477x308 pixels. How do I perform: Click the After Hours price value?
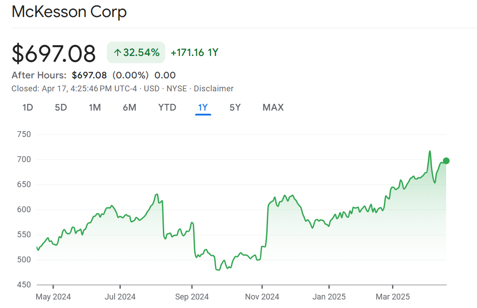coord(89,75)
